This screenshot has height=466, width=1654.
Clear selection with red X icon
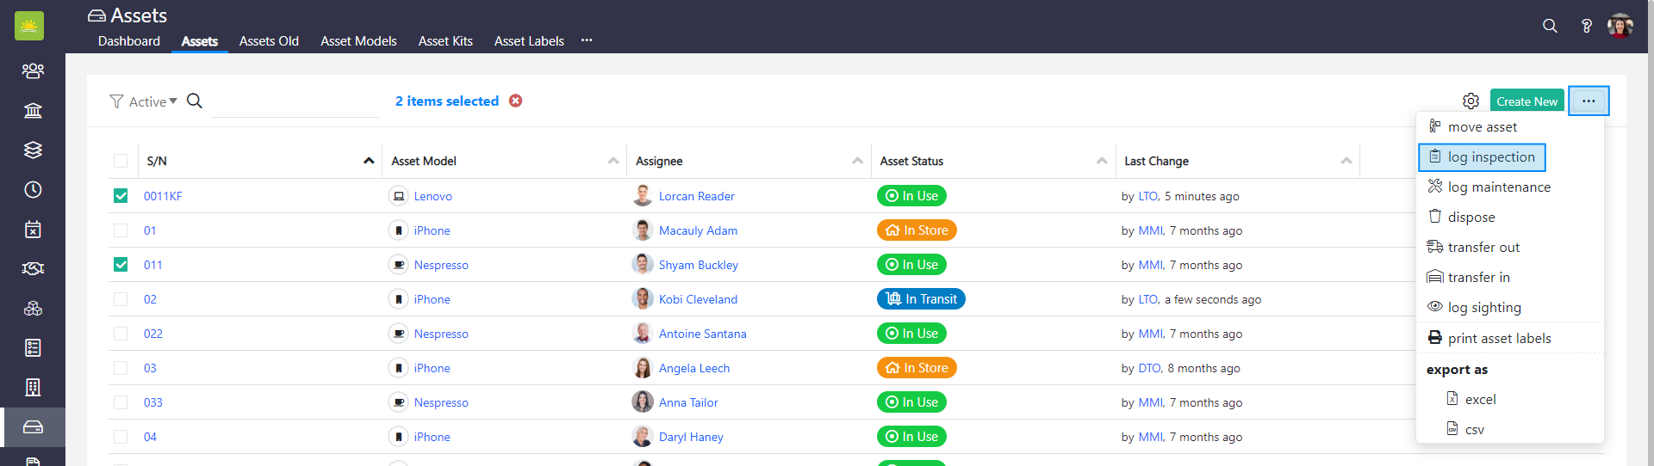point(515,101)
